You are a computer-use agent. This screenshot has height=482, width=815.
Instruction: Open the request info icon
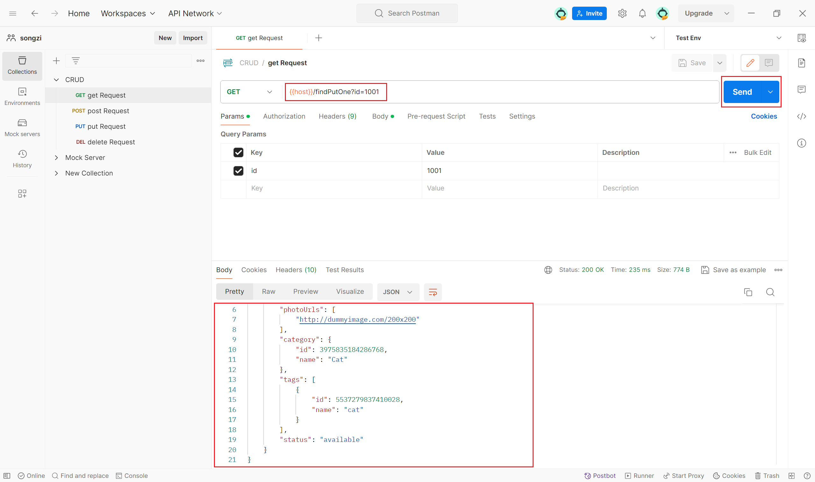tap(801, 143)
